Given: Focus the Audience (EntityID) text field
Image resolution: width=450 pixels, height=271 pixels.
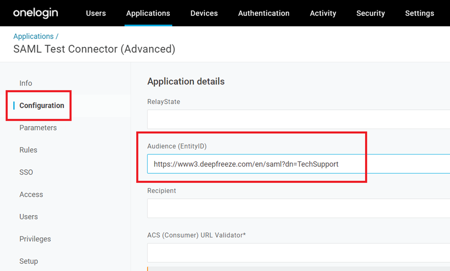Looking at the screenshot, I should click(x=298, y=164).
